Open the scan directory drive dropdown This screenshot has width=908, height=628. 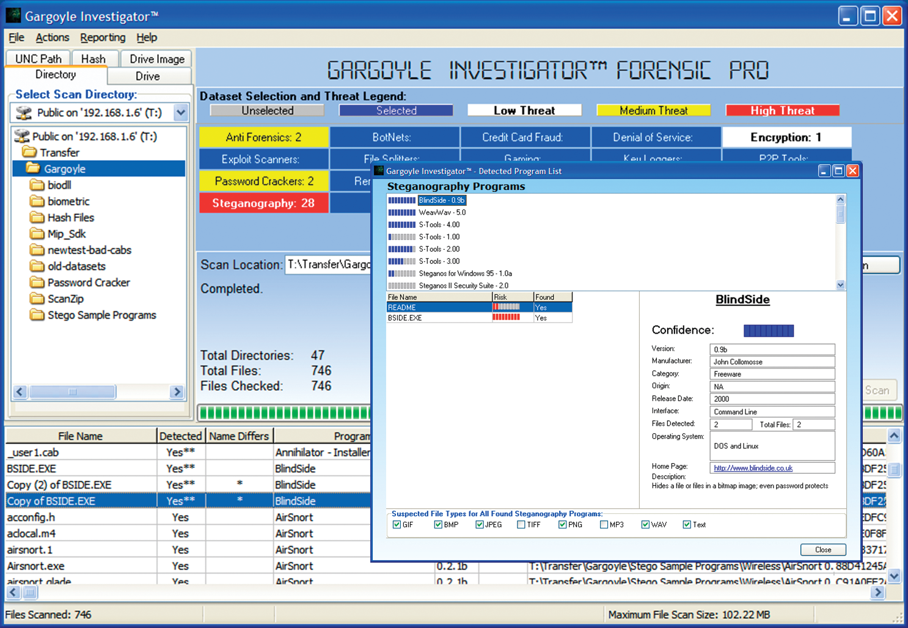point(180,112)
